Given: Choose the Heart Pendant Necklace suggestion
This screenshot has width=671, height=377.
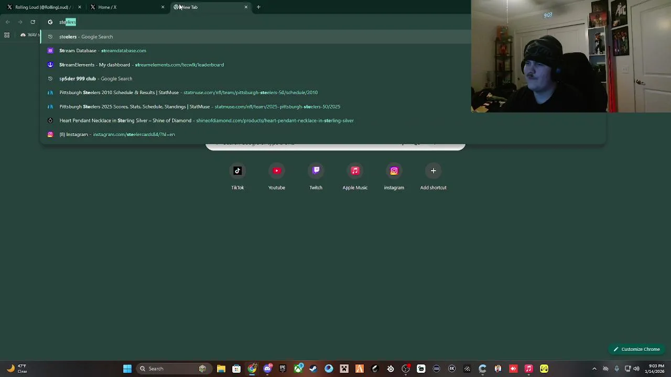Looking at the screenshot, I should coord(322,120).
